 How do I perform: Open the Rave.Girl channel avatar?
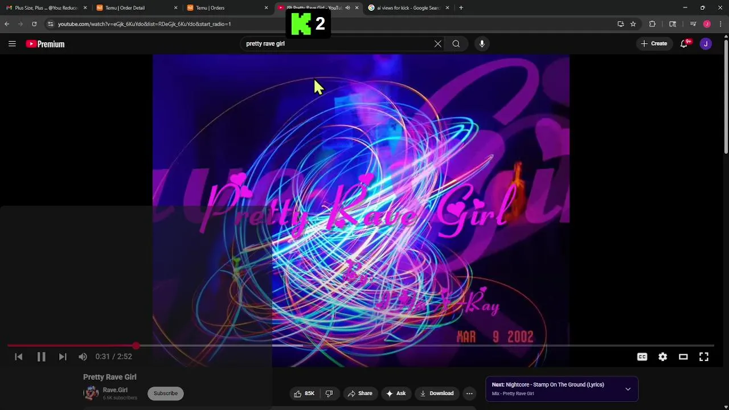91,393
